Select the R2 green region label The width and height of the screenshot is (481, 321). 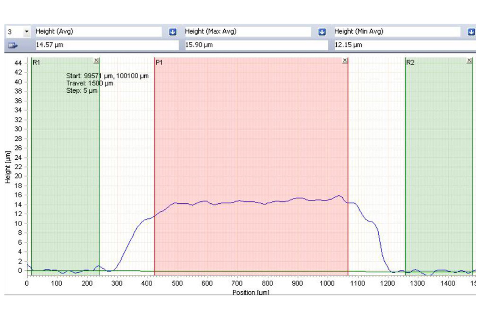(410, 63)
